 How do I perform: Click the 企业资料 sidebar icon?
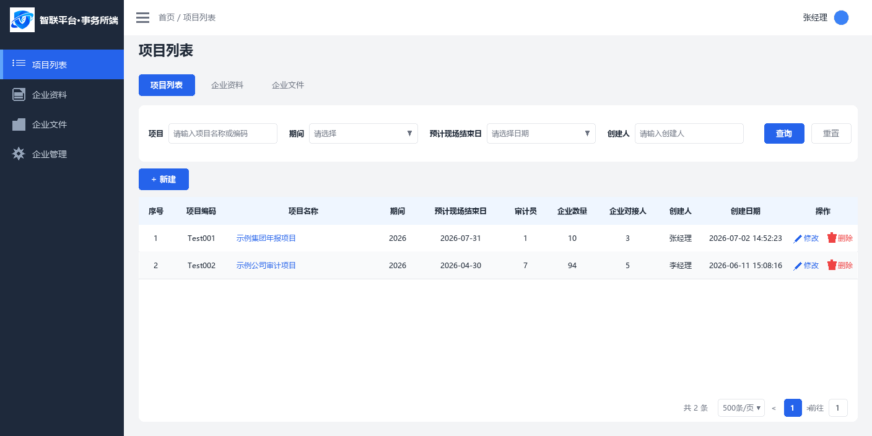click(x=19, y=94)
